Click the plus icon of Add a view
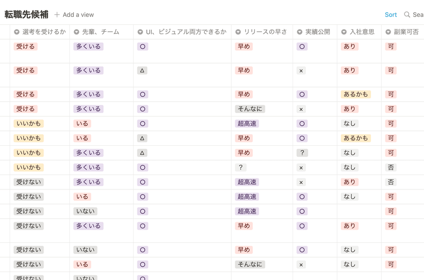424x280 pixels. (57, 15)
